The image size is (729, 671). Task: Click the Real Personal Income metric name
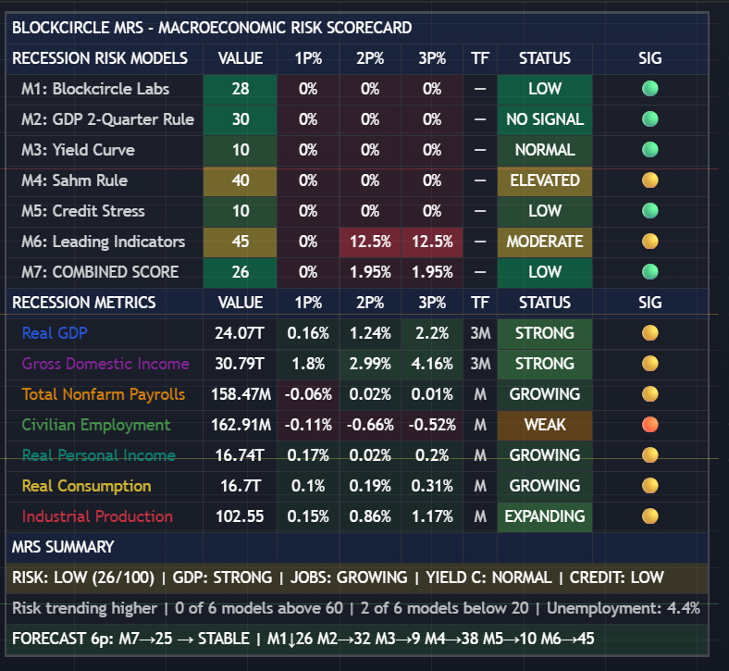tap(99, 454)
